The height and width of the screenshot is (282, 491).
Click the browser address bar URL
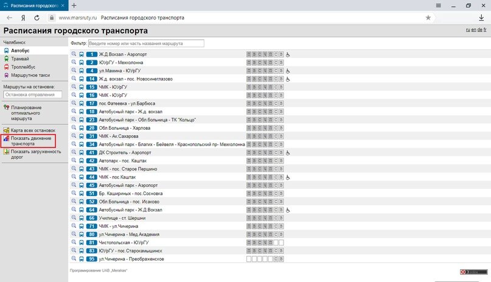click(x=78, y=18)
